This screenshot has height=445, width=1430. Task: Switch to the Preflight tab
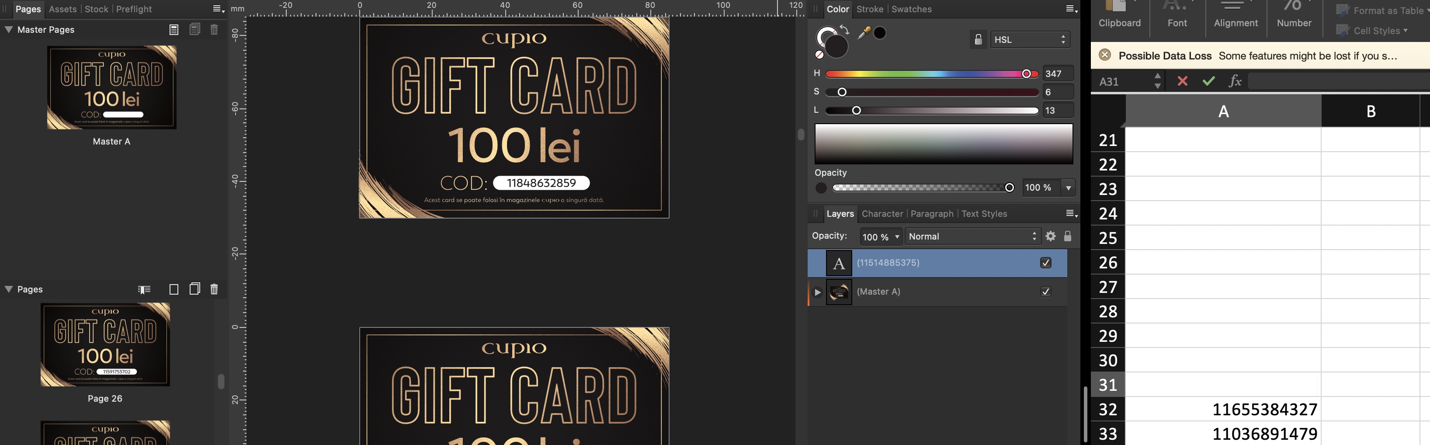click(x=134, y=9)
